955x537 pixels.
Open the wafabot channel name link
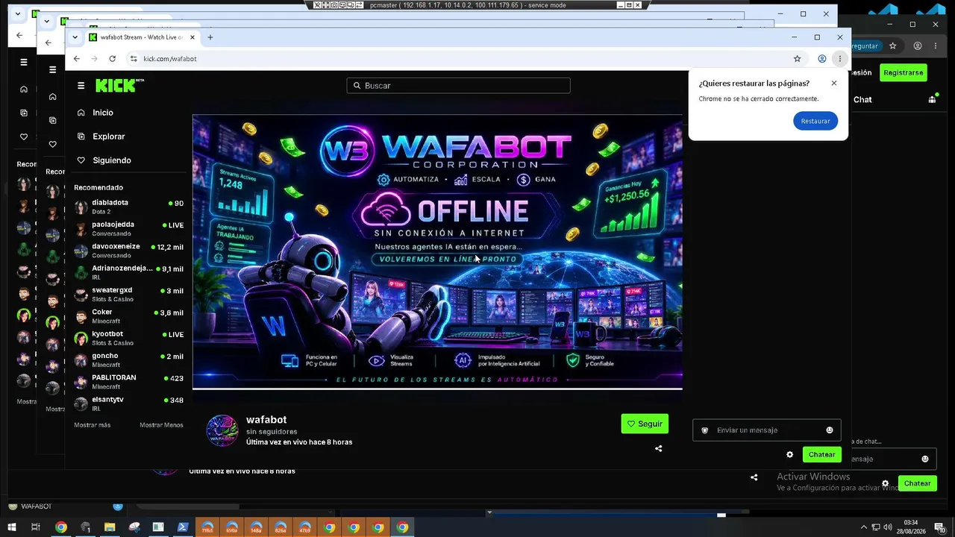(266, 420)
